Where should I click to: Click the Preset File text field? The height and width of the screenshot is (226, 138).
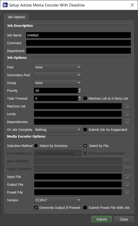pos(78,192)
